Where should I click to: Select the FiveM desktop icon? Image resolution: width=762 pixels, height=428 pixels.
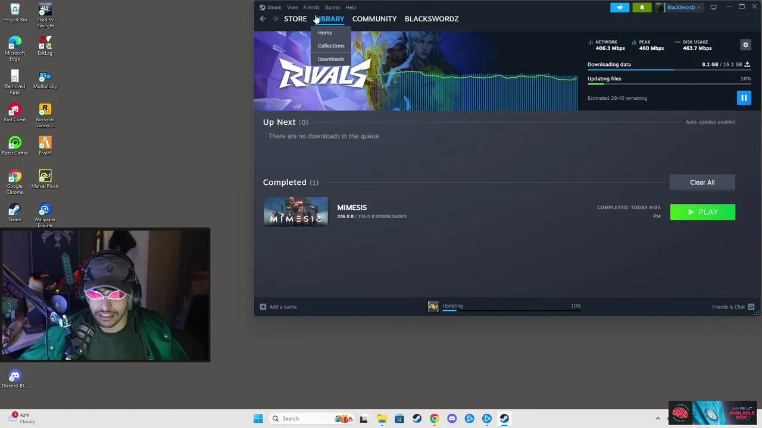coord(45,146)
